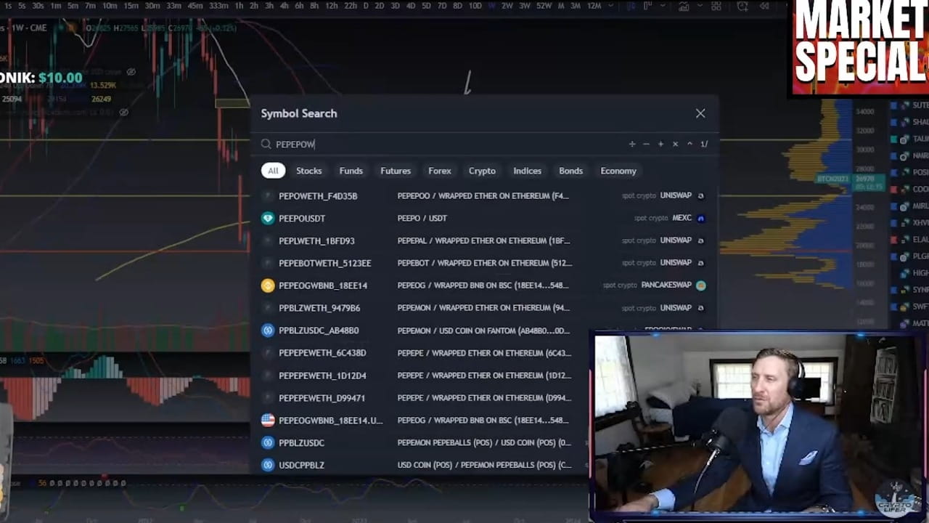Click the undo arrow icon in toolbar
The image size is (929, 523).
tap(765, 7)
